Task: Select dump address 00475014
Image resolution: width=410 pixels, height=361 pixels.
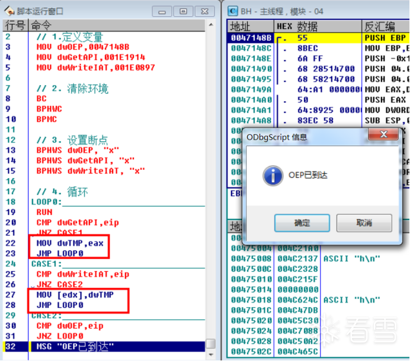Action: [251, 290]
